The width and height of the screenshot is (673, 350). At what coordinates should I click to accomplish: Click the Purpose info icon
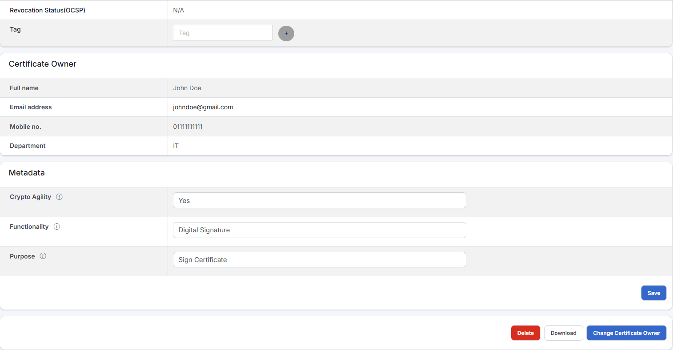(x=43, y=256)
